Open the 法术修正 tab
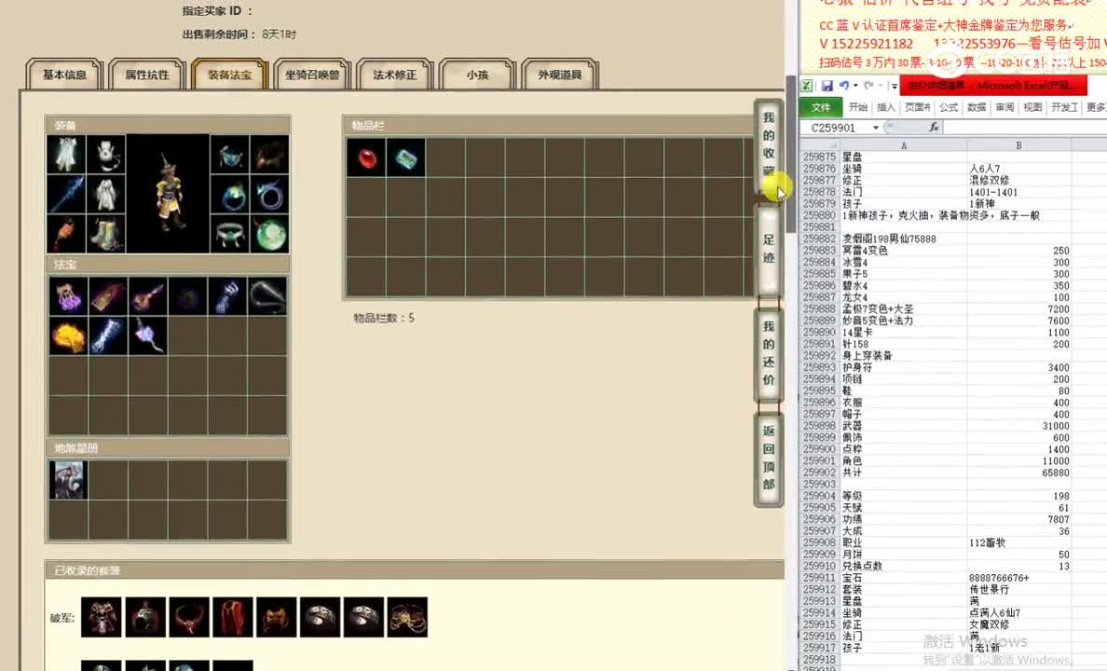Screen dimensions: 1107x671 click(395, 75)
